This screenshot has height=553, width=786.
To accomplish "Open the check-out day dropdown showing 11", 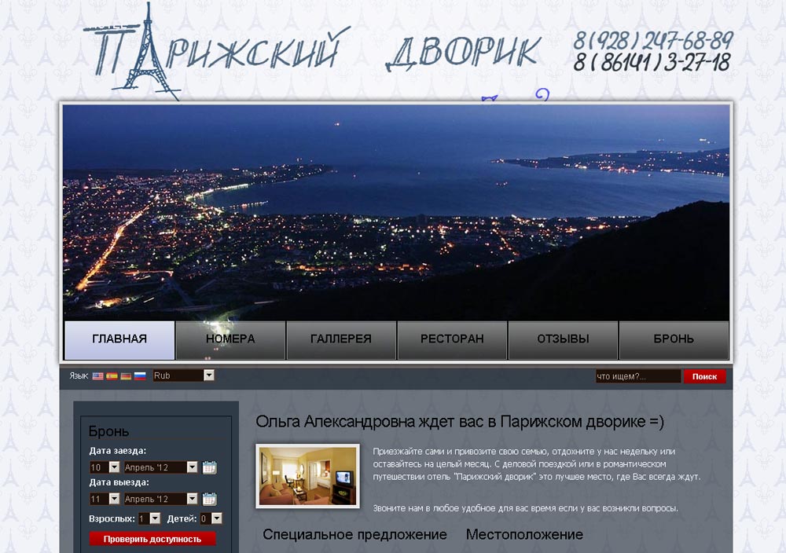I will pyautogui.click(x=105, y=499).
